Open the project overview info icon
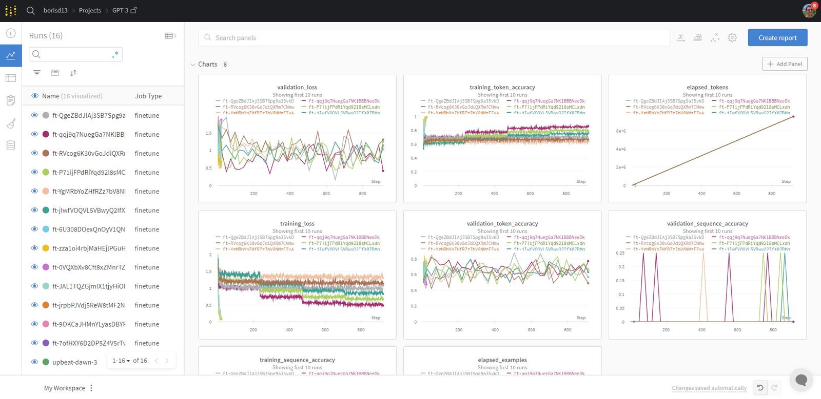 (11, 33)
